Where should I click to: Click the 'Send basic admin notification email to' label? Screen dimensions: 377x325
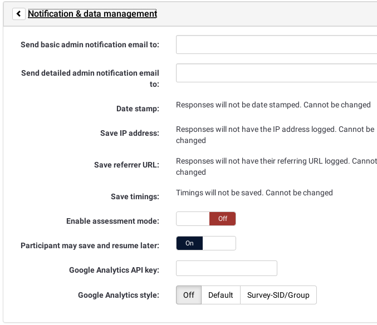click(90, 45)
